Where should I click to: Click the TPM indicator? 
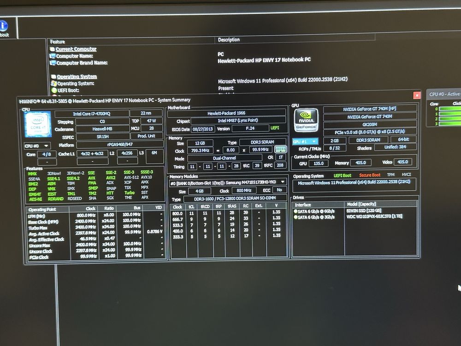(391, 175)
